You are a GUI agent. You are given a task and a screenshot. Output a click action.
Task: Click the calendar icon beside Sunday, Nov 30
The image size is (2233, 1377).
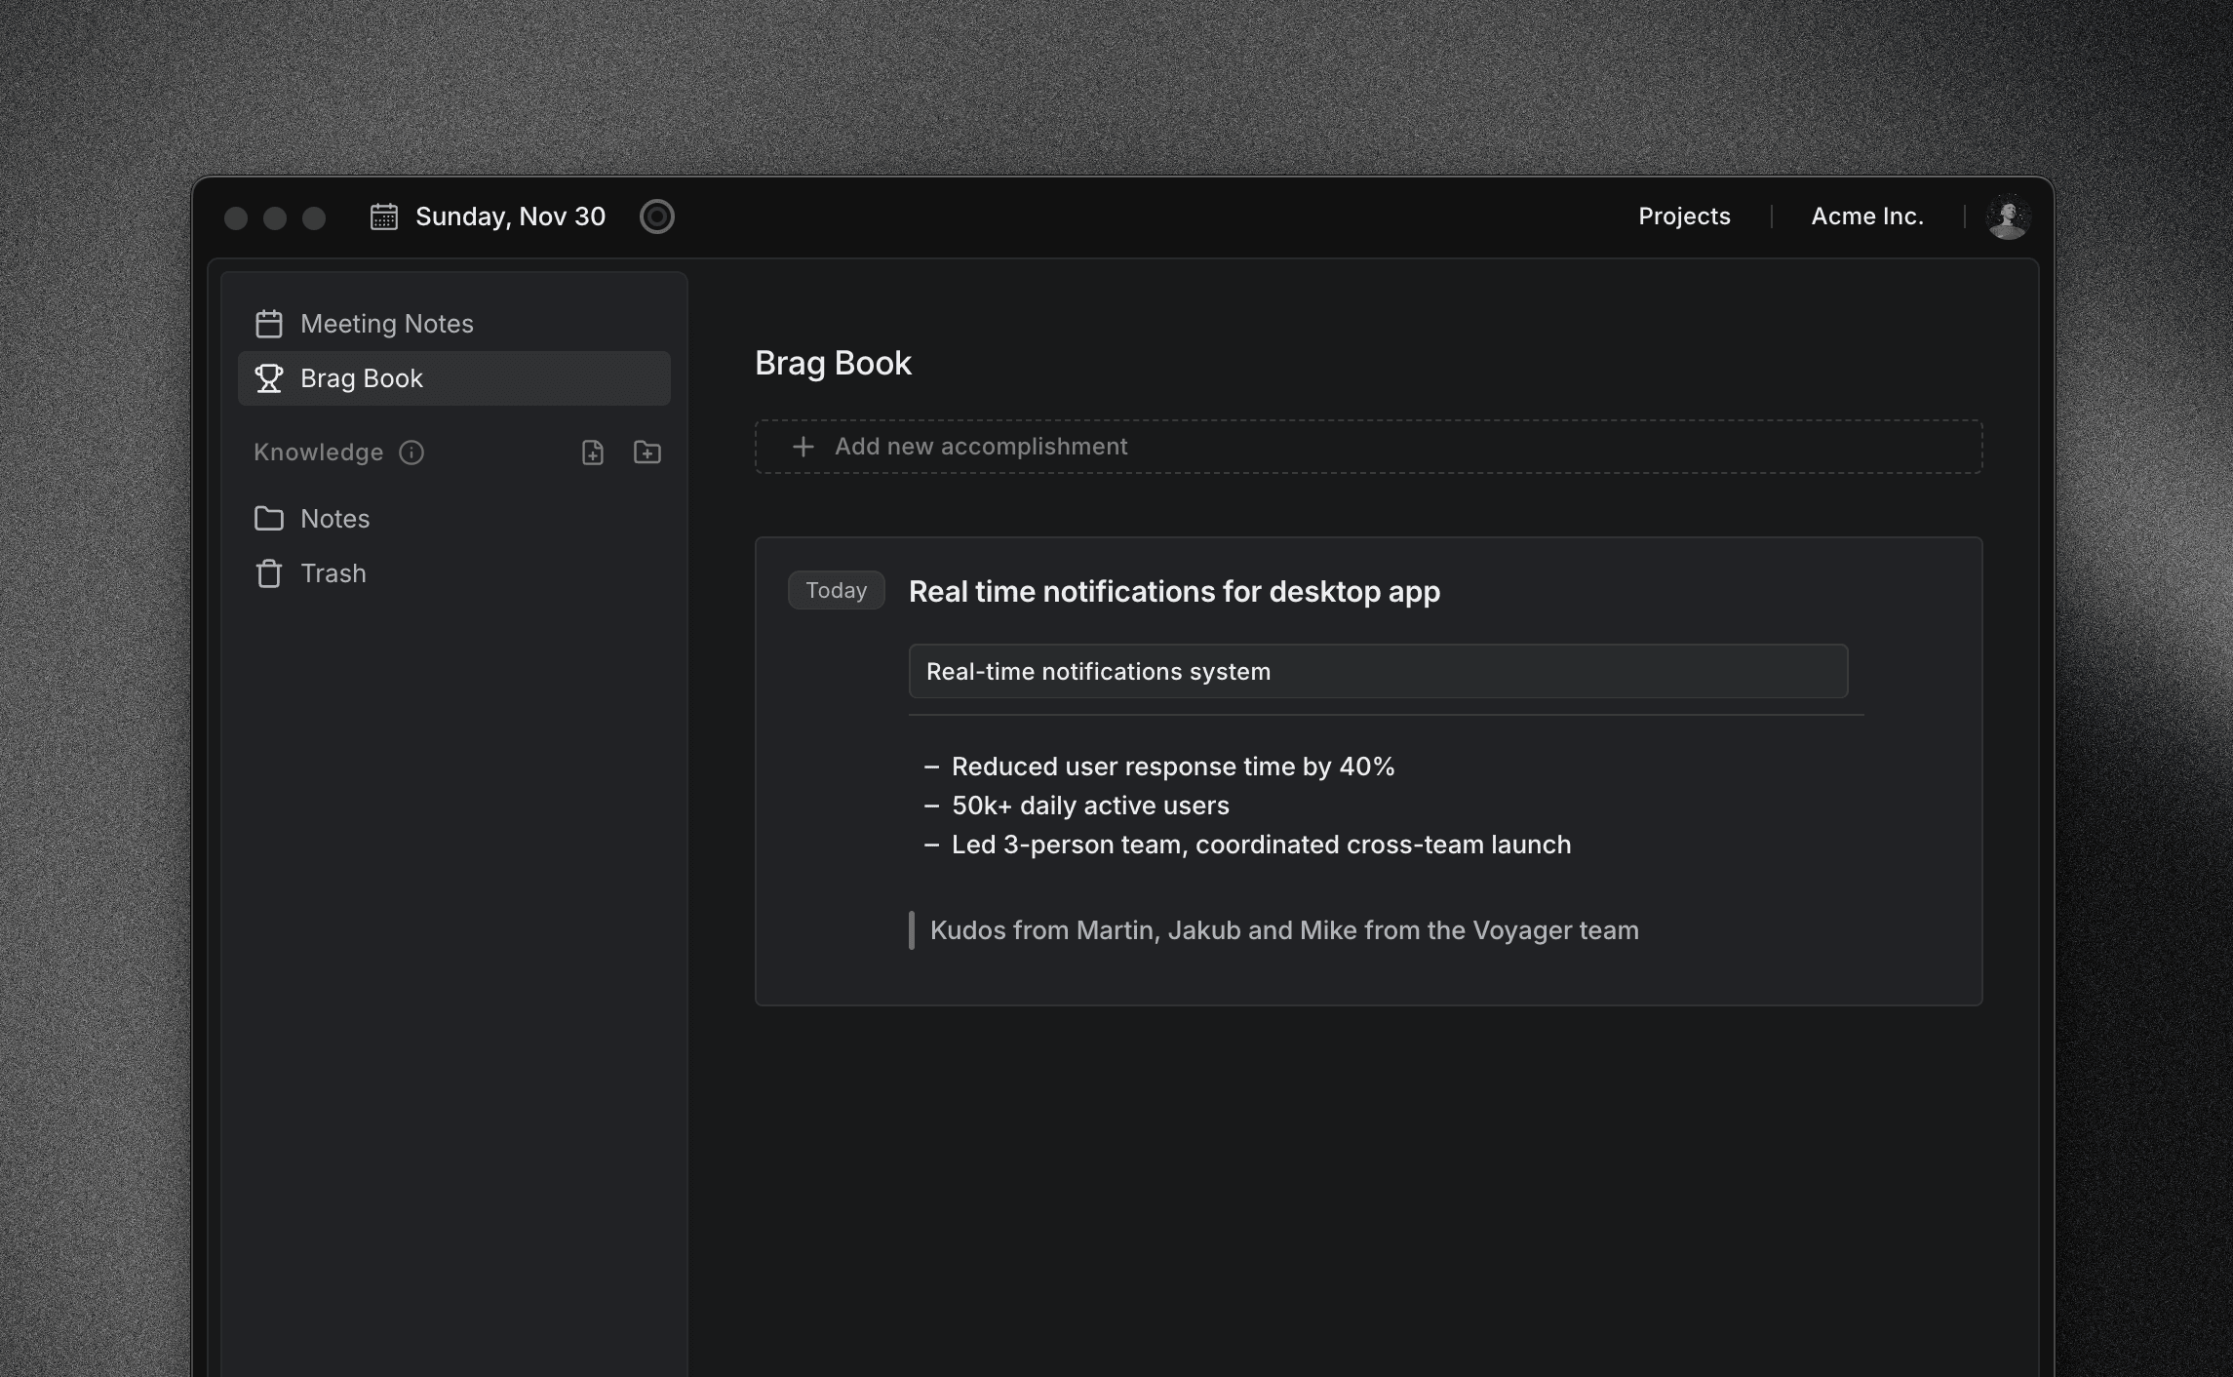coord(382,216)
